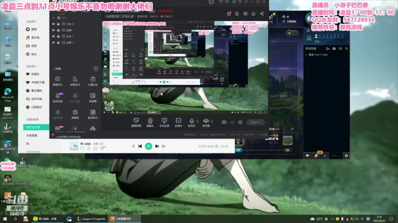Image resolution: width=398 pixels, height=223 pixels.
Task: Switch to League of Legends taskbar item
Action: 92,219
